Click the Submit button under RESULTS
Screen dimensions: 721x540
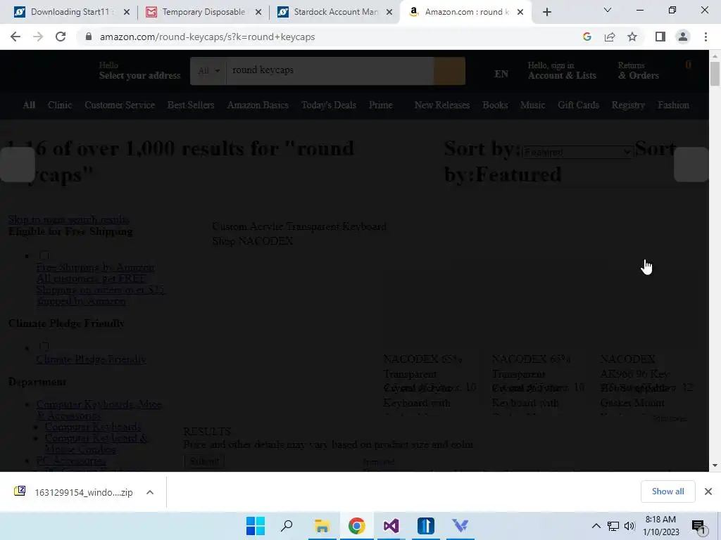204,461
